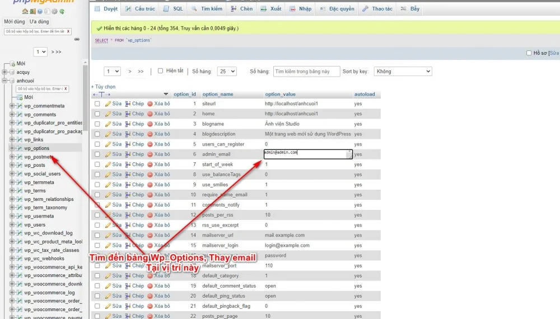Expand the wp_posts table node
The height and width of the screenshot is (319, 560).
[x=12, y=165]
